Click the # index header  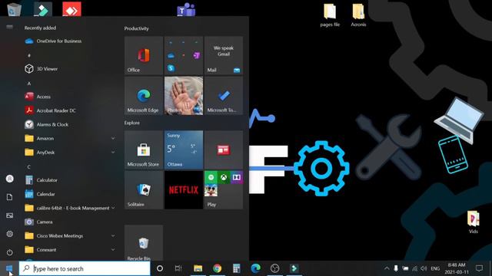click(x=29, y=55)
